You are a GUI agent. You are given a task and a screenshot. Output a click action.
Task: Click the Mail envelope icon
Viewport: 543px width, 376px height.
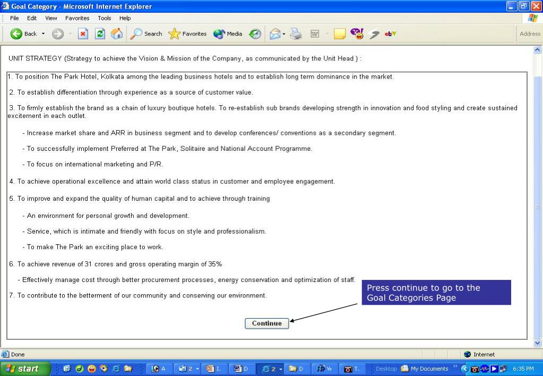(275, 33)
